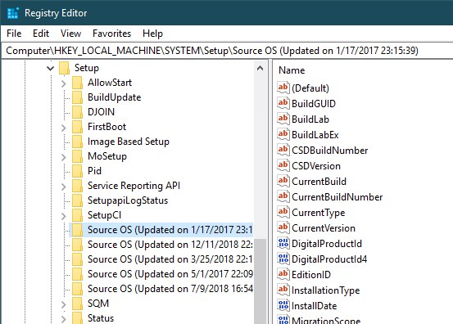
Task: Click the DigitalProductId4 binary value icon
Action: point(283,259)
